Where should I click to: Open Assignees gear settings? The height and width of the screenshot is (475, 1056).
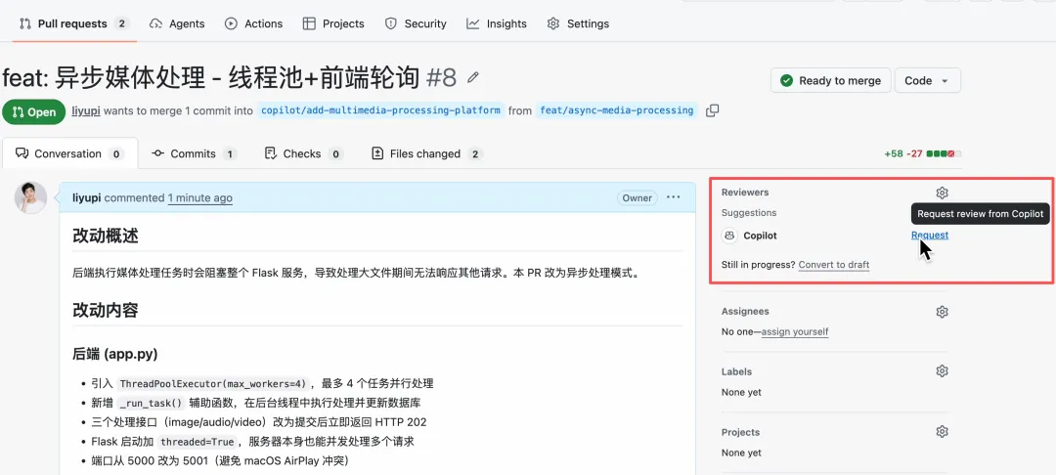pos(942,312)
